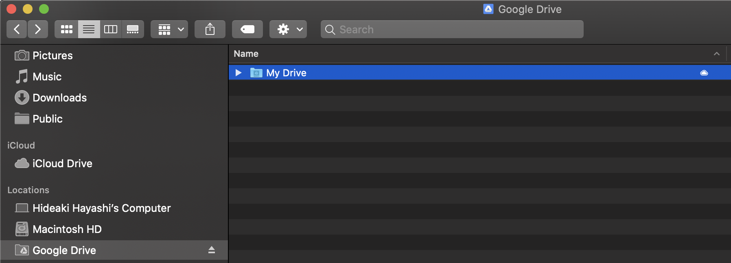Click the magnifying glass search icon
The height and width of the screenshot is (263, 731).
330,30
